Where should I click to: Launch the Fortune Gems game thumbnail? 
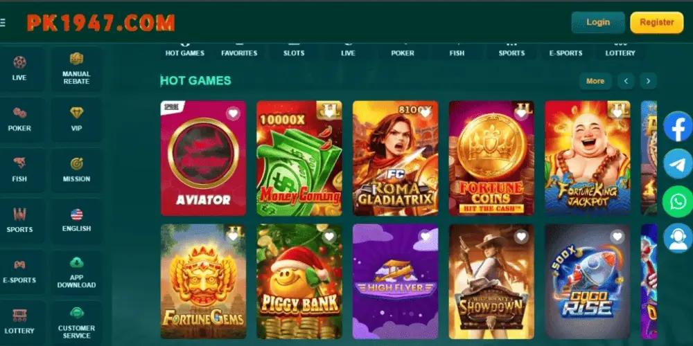click(203, 281)
